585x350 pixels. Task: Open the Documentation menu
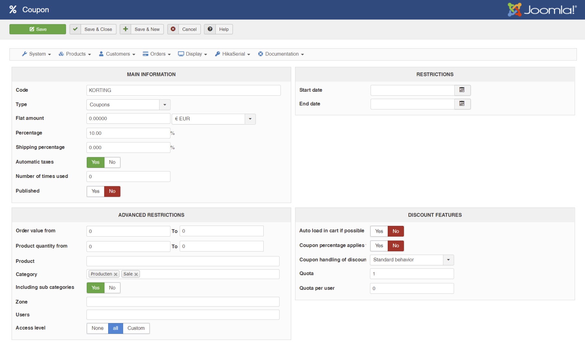[x=281, y=54]
